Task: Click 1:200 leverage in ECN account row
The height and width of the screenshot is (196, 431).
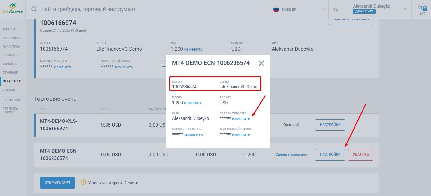Action: pyautogui.click(x=250, y=155)
